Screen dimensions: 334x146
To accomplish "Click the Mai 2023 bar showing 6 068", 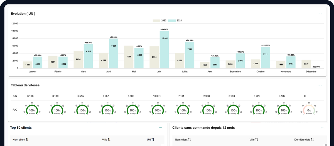I will point(129,57).
